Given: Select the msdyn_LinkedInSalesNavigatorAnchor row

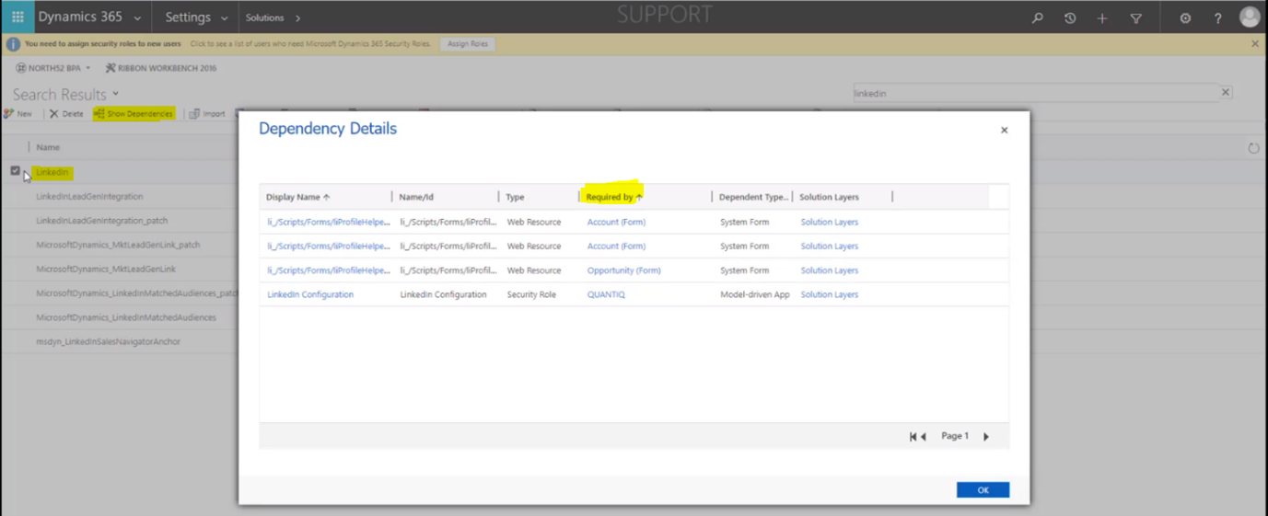Looking at the screenshot, I should (108, 341).
